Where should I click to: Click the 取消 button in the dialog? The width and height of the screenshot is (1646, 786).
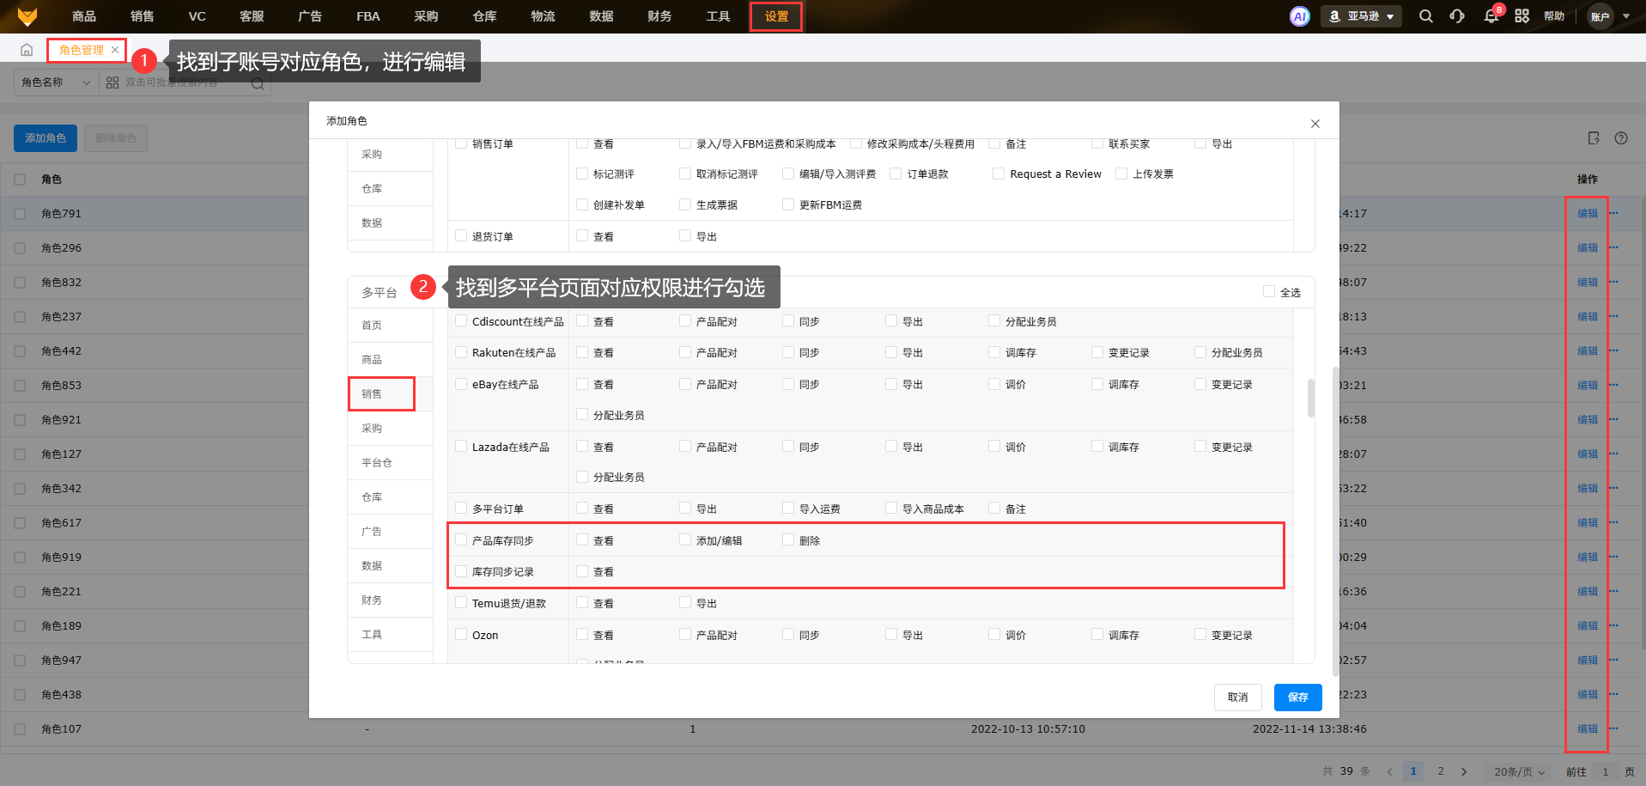(1237, 698)
